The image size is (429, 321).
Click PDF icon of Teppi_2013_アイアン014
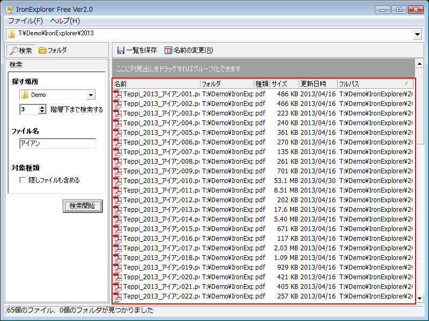(117, 219)
